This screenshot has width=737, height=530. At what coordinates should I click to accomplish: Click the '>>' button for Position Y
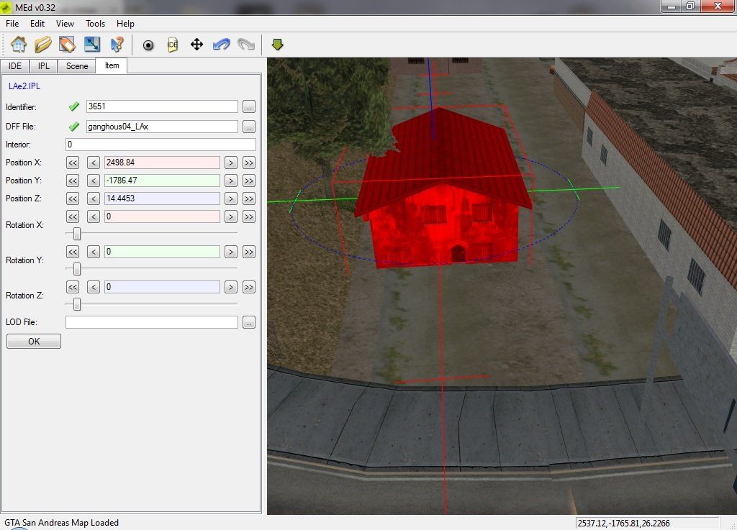[249, 181]
